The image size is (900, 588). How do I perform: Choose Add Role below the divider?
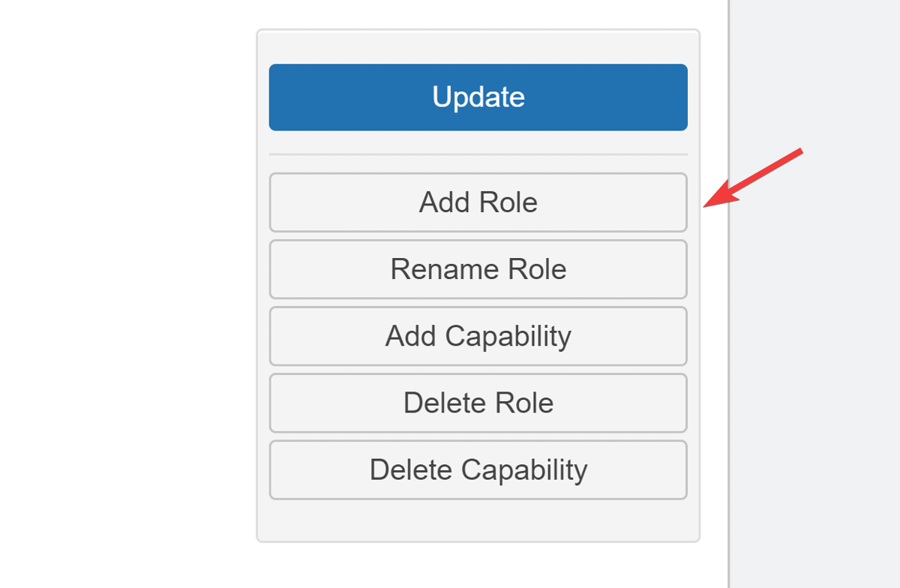tap(478, 202)
